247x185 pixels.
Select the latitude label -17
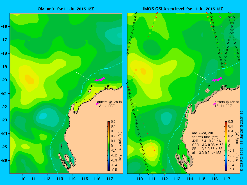pos(4,40)
